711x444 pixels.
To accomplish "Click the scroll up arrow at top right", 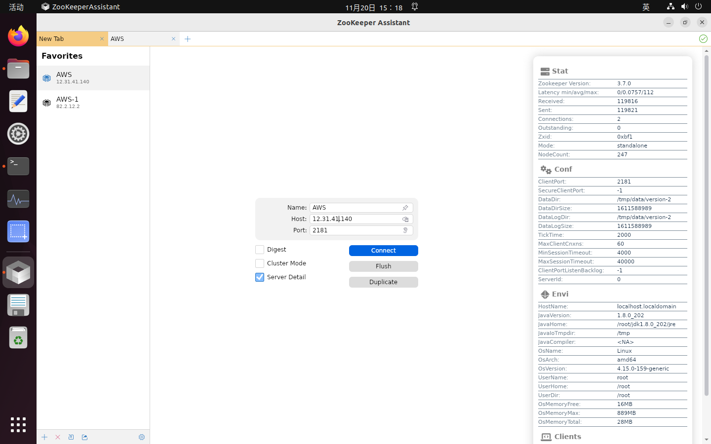I will tap(707, 50).
